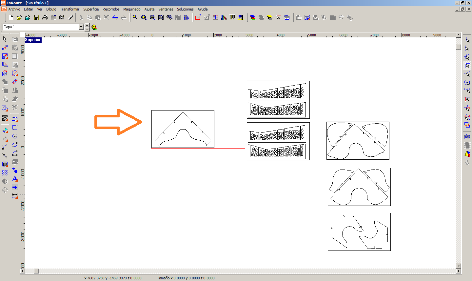Select the mirror tool in left toolbar
This screenshot has height=281, width=472.
click(5, 73)
